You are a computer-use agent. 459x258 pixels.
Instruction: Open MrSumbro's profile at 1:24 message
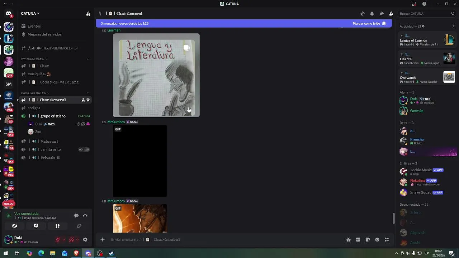pos(116,122)
